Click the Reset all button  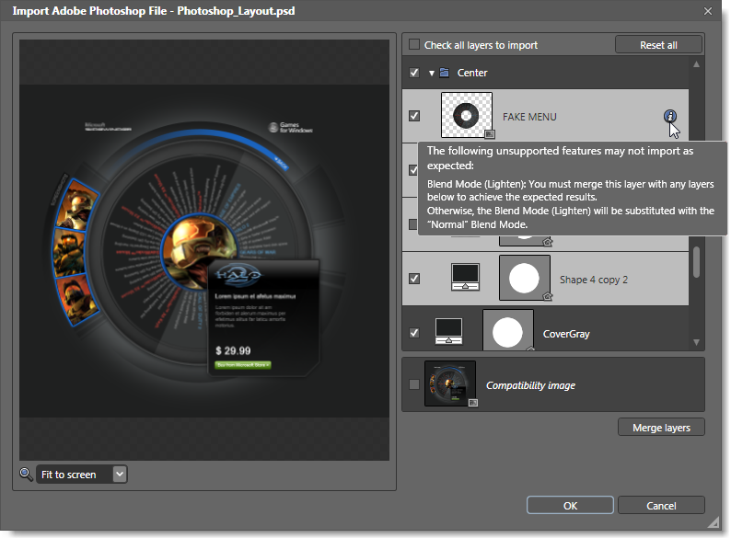658,45
